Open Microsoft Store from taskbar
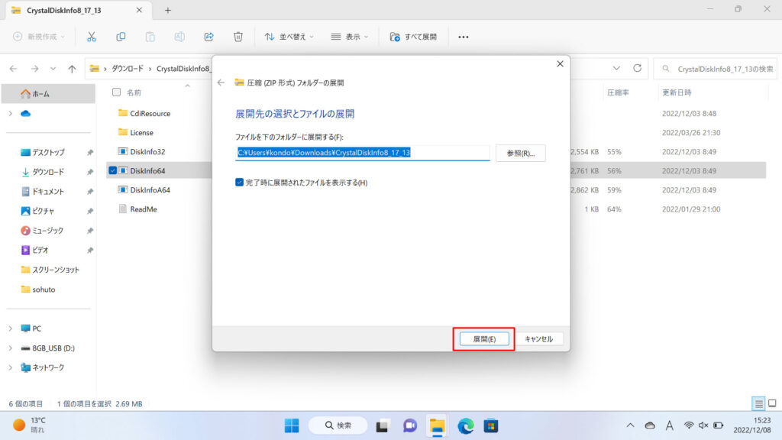Screen dimensions: 782x440 point(491,425)
